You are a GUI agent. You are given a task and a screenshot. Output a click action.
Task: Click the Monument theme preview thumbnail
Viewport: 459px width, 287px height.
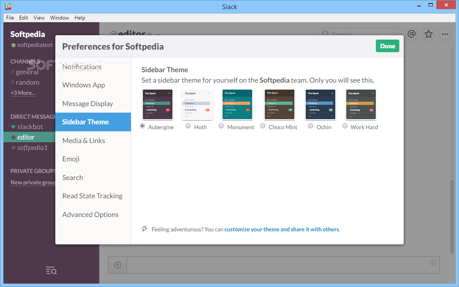tap(237, 105)
